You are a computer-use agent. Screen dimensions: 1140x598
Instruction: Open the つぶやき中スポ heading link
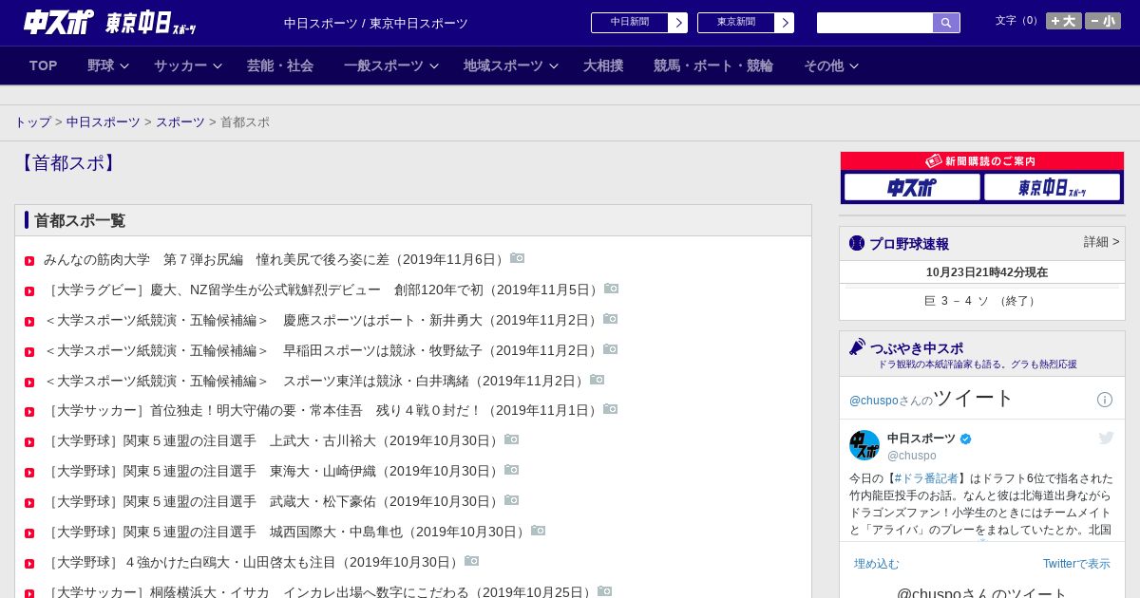(x=917, y=348)
